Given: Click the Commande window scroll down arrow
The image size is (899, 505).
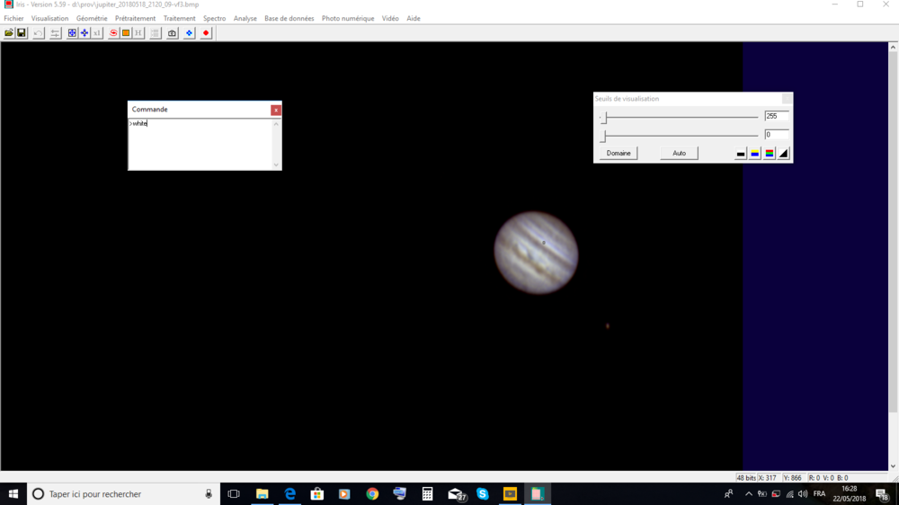Looking at the screenshot, I should tap(276, 164).
